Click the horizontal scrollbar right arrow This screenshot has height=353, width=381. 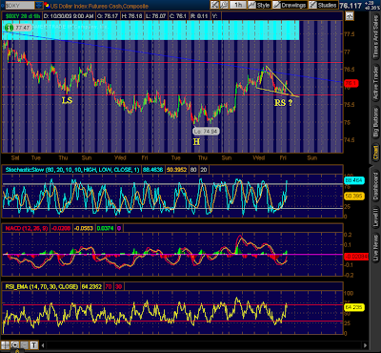coord(366,345)
